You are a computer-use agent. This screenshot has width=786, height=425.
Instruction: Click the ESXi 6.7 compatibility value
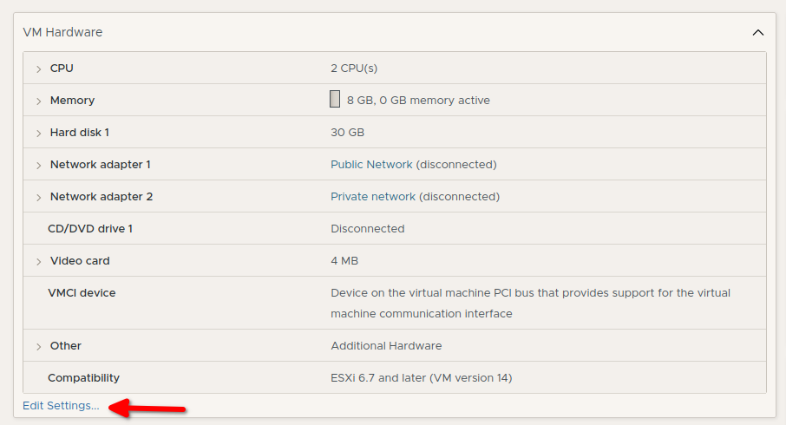[421, 378]
